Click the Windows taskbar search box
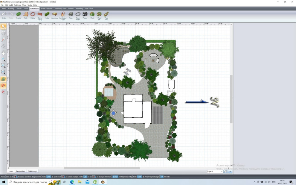The image size is (296, 185). (x=28, y=182)
